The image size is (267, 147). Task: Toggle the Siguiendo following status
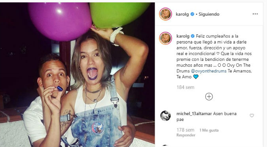[x=209, y=14]
